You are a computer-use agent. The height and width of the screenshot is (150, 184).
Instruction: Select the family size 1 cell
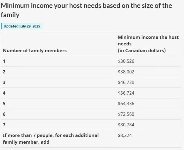(x=4, y=61)
